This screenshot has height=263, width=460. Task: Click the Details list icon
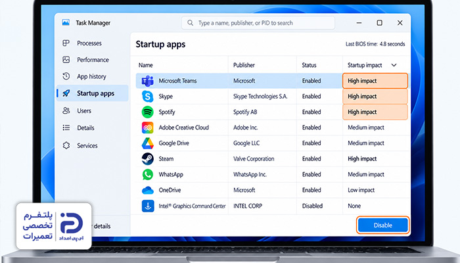coord(66,128)
